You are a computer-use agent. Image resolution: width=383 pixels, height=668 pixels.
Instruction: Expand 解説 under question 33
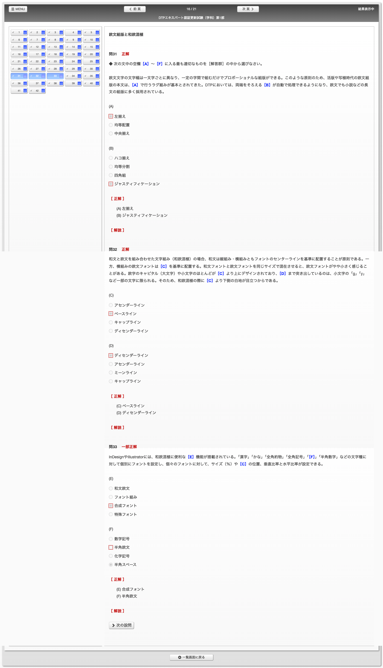118,611
